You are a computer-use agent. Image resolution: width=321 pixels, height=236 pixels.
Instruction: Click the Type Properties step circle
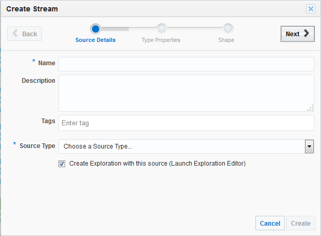[161, 28]
